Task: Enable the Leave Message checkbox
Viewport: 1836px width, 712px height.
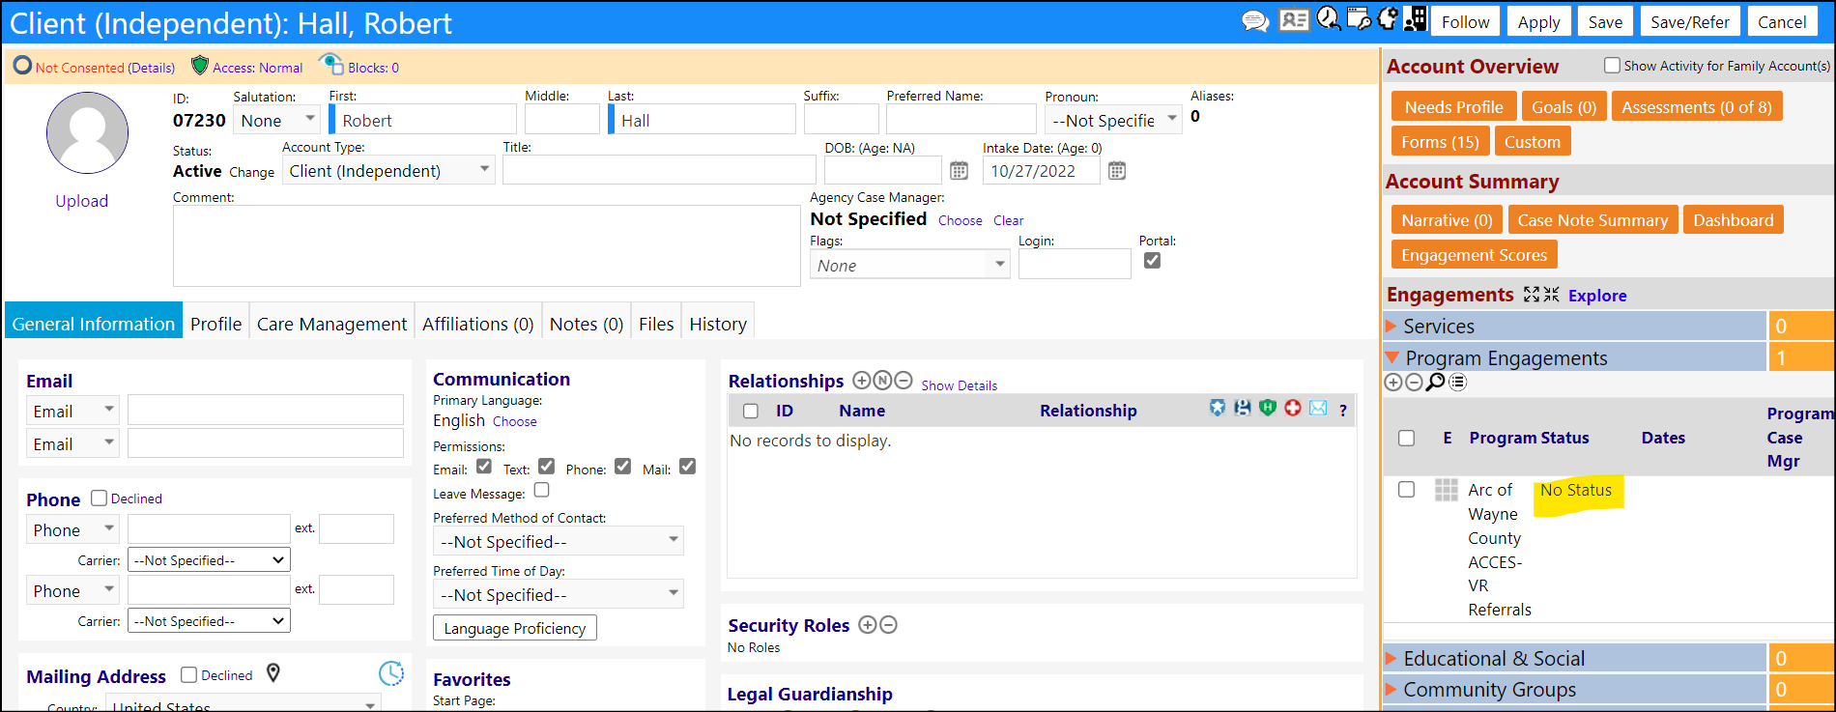Action: pos(542,491)
